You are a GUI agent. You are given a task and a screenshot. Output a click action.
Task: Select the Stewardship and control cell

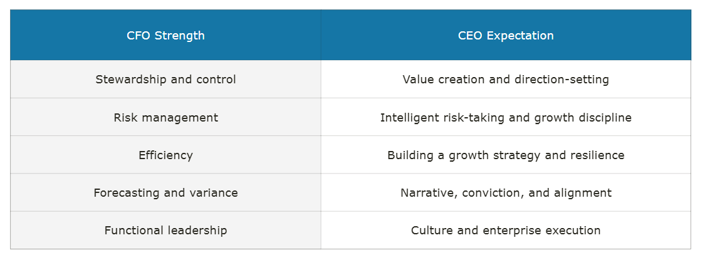(x=165, y=80)
